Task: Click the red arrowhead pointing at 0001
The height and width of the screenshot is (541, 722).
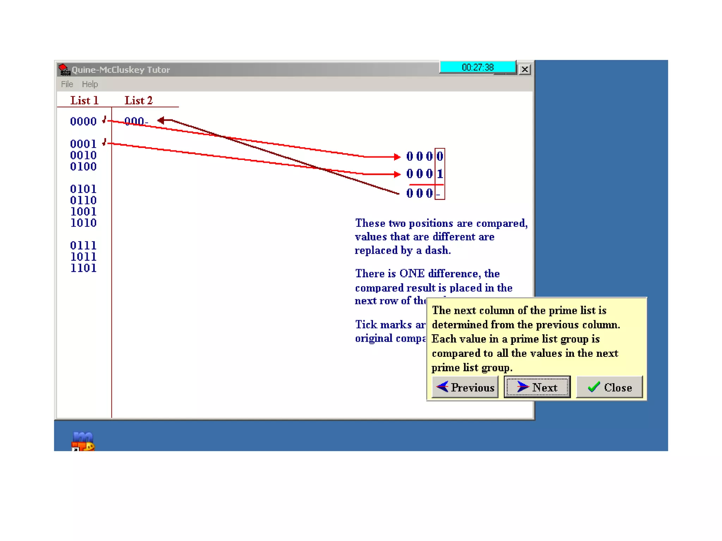Action: click(x=397, y=174)
